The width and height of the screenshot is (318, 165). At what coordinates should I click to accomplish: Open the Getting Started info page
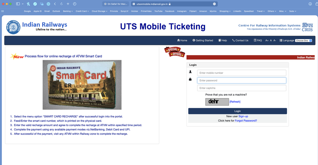click(x=203, y=40)
